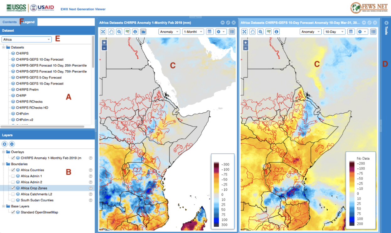Select identify info tool in CHIRPS-GEFS 10-Day Forecast map
The image size is (391, 233).
(276, 32)
